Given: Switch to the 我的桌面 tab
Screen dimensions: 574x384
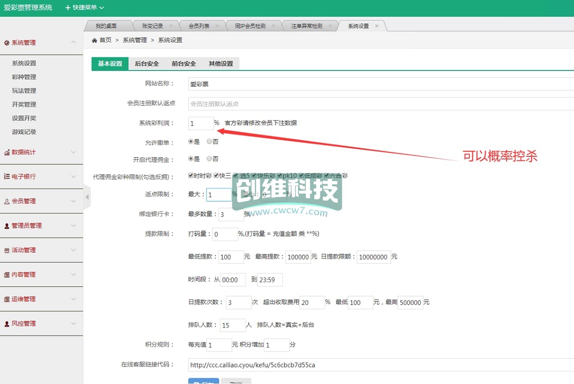Looking at the screenshot, I should click(x=106, y=26).
